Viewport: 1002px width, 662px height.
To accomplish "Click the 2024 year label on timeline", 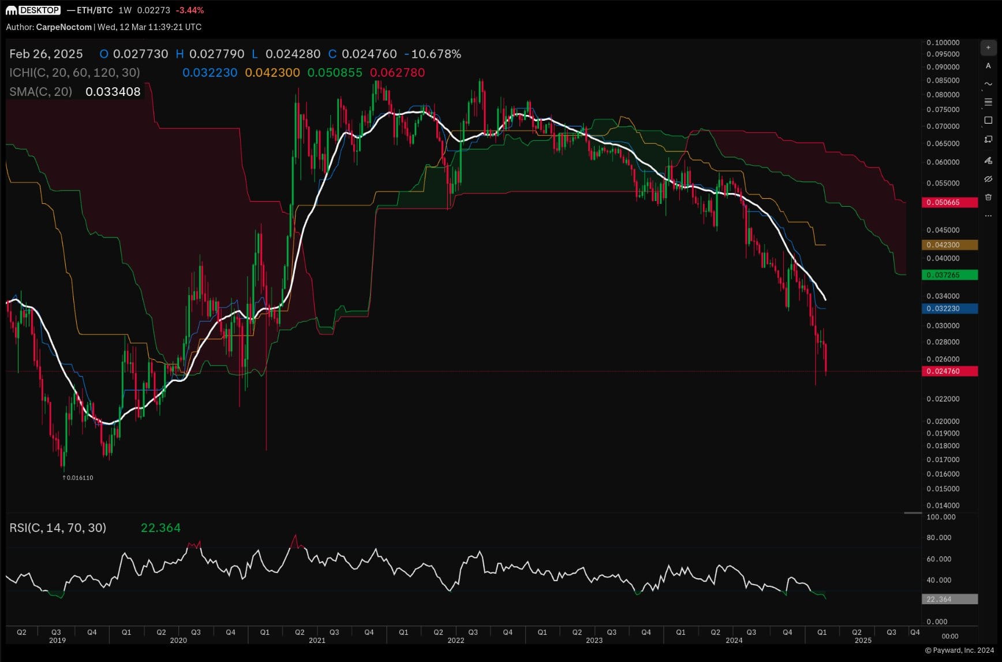I will (734, 640).
